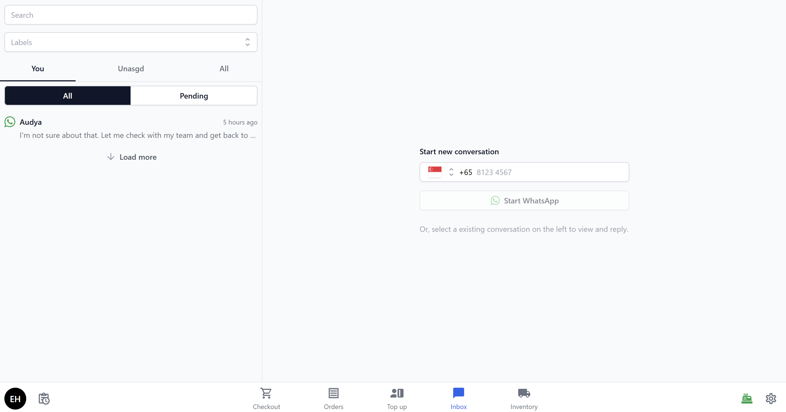Expand the Labels dropdown
This screenshot has width=786, height=412.
coord(130,42)
